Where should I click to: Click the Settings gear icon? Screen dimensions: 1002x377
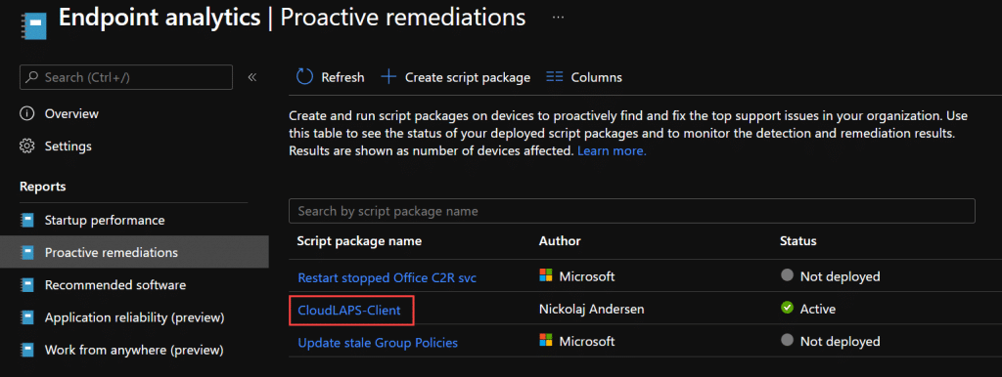point(26,147)
